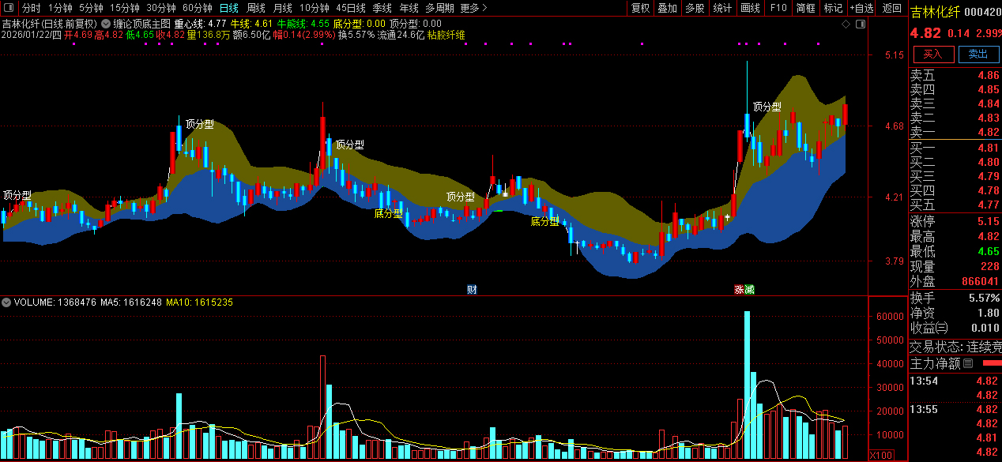Select the 60分钟 period
The width and height of the screenshot is (1002, 462).
[x=198, y=8]
